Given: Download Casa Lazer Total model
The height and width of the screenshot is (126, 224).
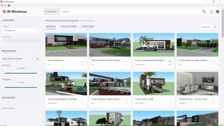Looking at the screenshot, I should pos(170,99).
